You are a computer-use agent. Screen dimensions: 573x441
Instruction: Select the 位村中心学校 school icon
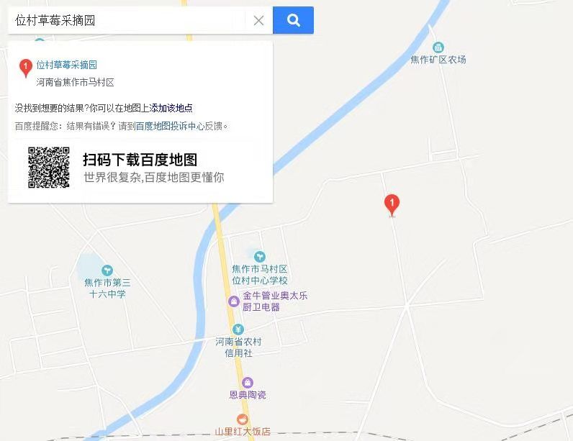click(259, 257)
